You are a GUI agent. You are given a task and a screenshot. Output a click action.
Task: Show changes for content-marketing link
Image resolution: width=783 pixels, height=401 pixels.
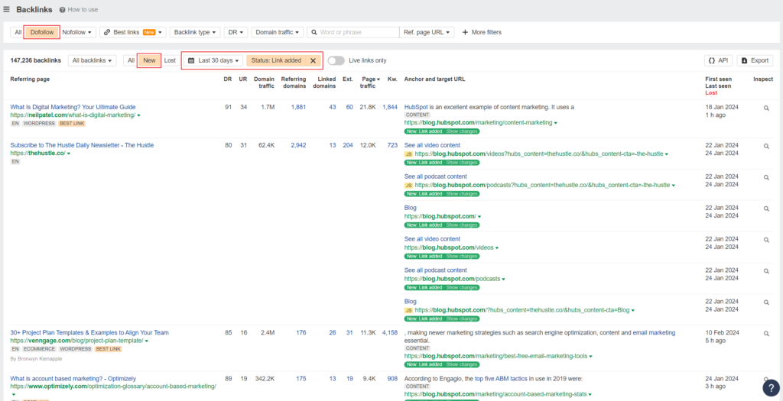(461, 131)
